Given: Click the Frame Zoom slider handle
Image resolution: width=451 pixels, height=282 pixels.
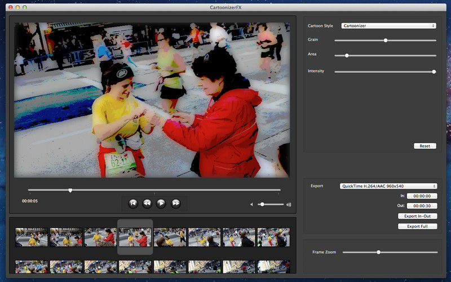Looking at the screenshot, I should [x=378, y=252].
